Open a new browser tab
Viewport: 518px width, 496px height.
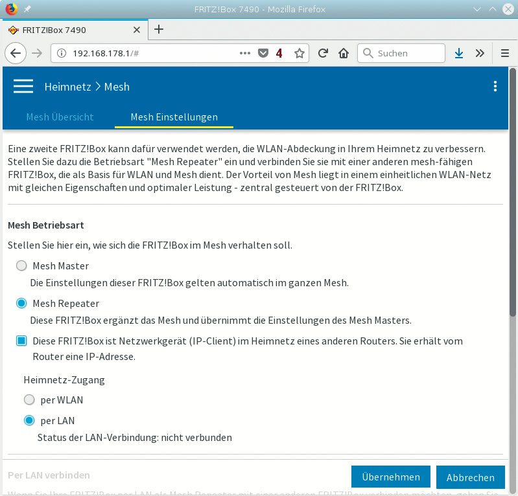point(159,29)
